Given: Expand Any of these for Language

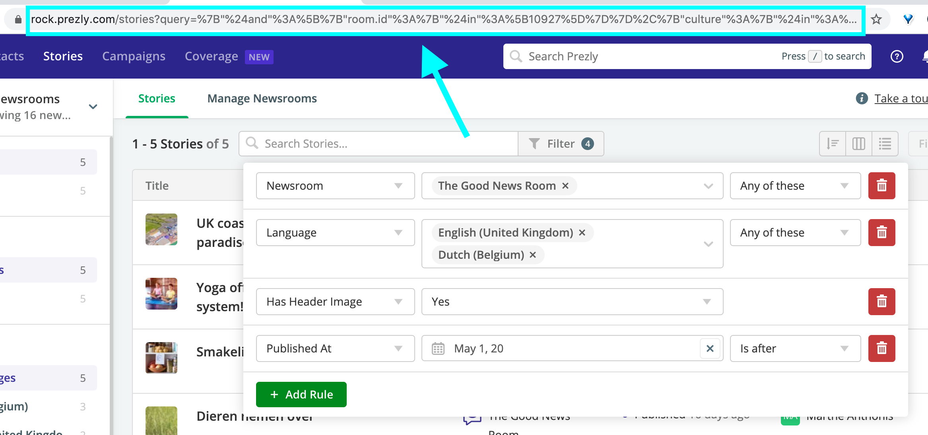Looking at the screenshot, I should (795, 233).
